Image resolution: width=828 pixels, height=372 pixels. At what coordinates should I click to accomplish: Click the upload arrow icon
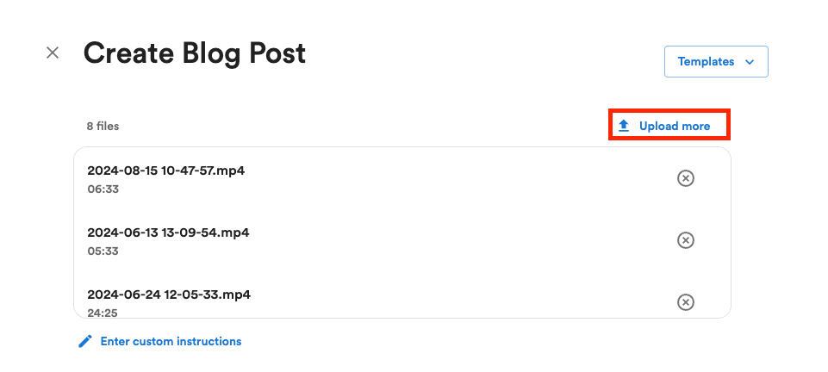pos(624,126)
